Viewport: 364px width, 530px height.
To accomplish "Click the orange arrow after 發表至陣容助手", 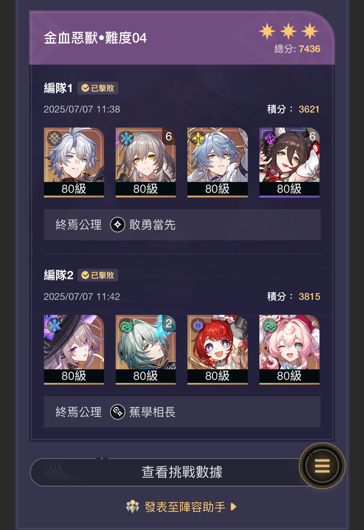I will [x=233, y=507].
